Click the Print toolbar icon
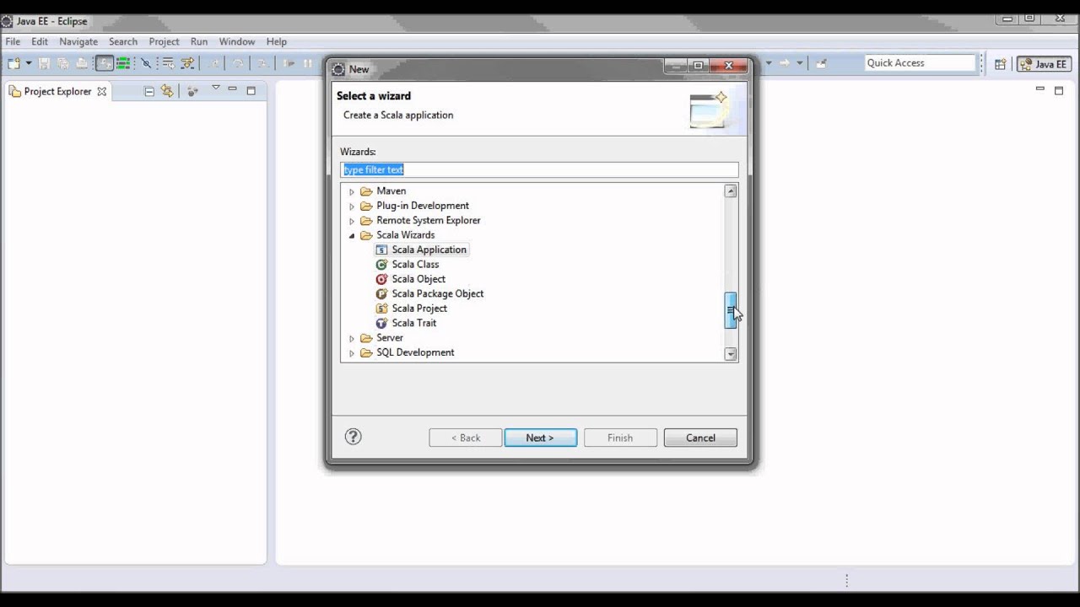This screenshot has height=607, width=1080. coord(82,63)
